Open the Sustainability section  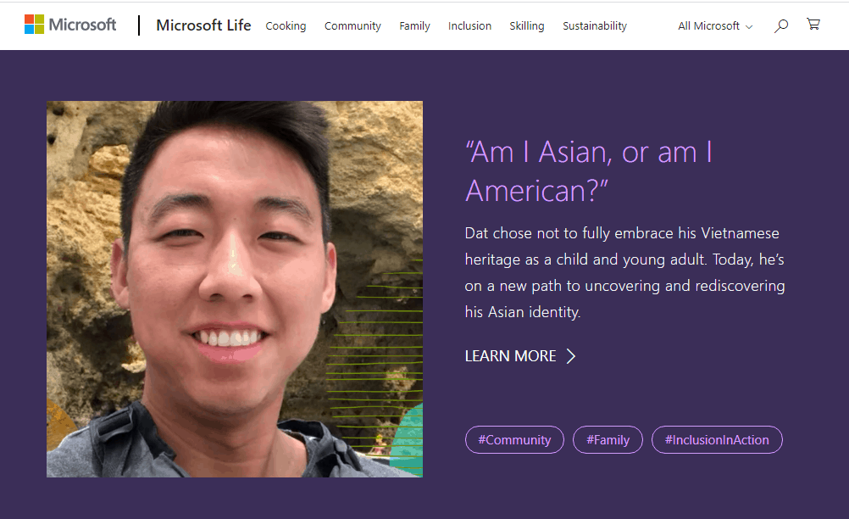coord(594,26)
